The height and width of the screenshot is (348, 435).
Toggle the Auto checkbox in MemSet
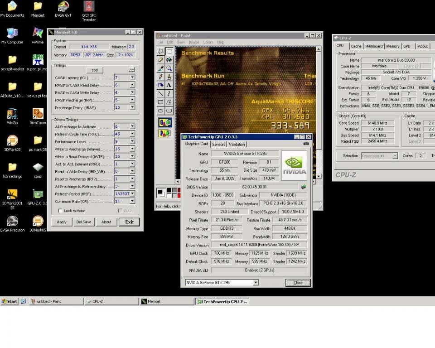(120, 211)
